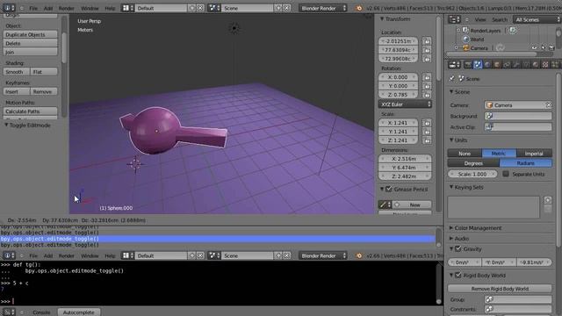Collapse the Transform panel

click(x=382, y=19)
